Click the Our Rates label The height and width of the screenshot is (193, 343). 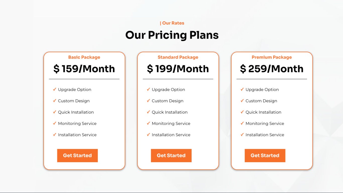[172, 23]
